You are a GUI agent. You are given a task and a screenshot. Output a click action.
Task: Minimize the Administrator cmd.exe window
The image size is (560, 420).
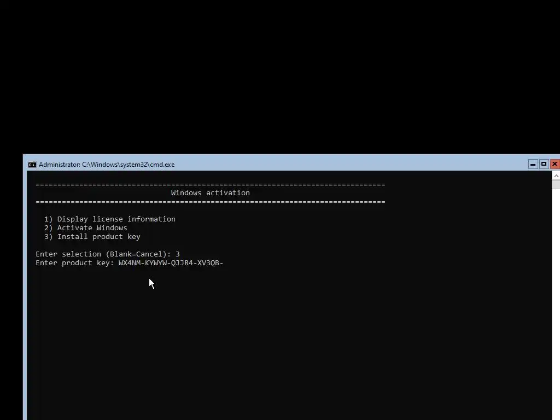533,164
